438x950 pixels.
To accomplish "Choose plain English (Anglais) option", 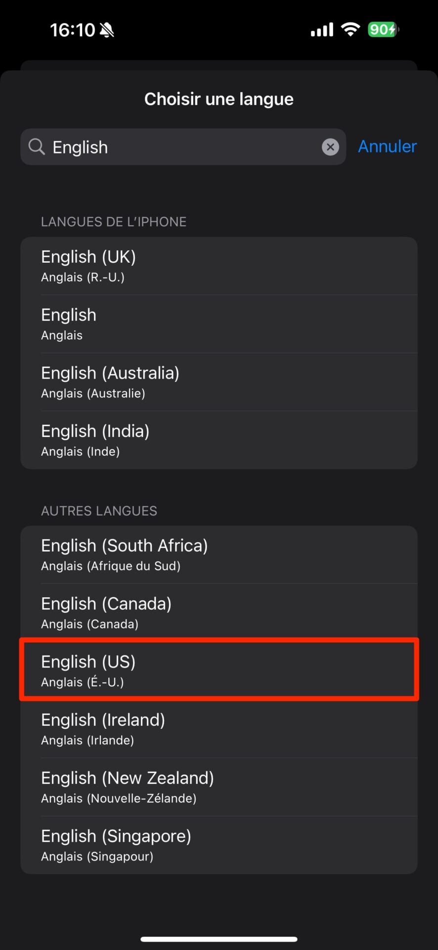I will pyautogui.click(x=219, y=324).
